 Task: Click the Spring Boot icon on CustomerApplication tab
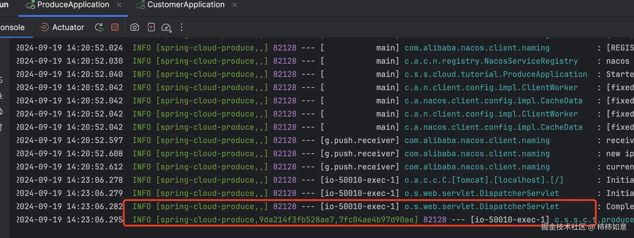[x=140, y=5]
